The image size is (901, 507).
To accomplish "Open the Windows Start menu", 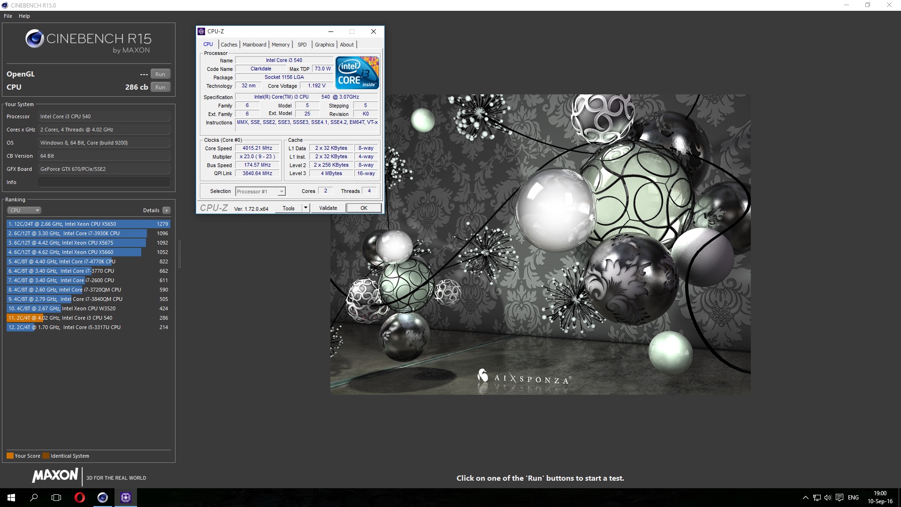I will pyautogui.click(x=10, y=497).
